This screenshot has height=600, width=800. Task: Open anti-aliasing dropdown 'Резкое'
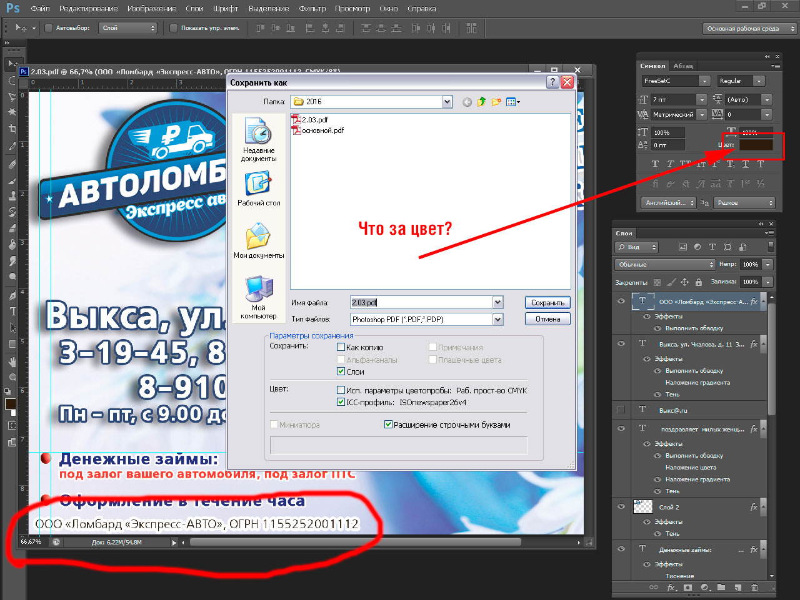[744, 203]
